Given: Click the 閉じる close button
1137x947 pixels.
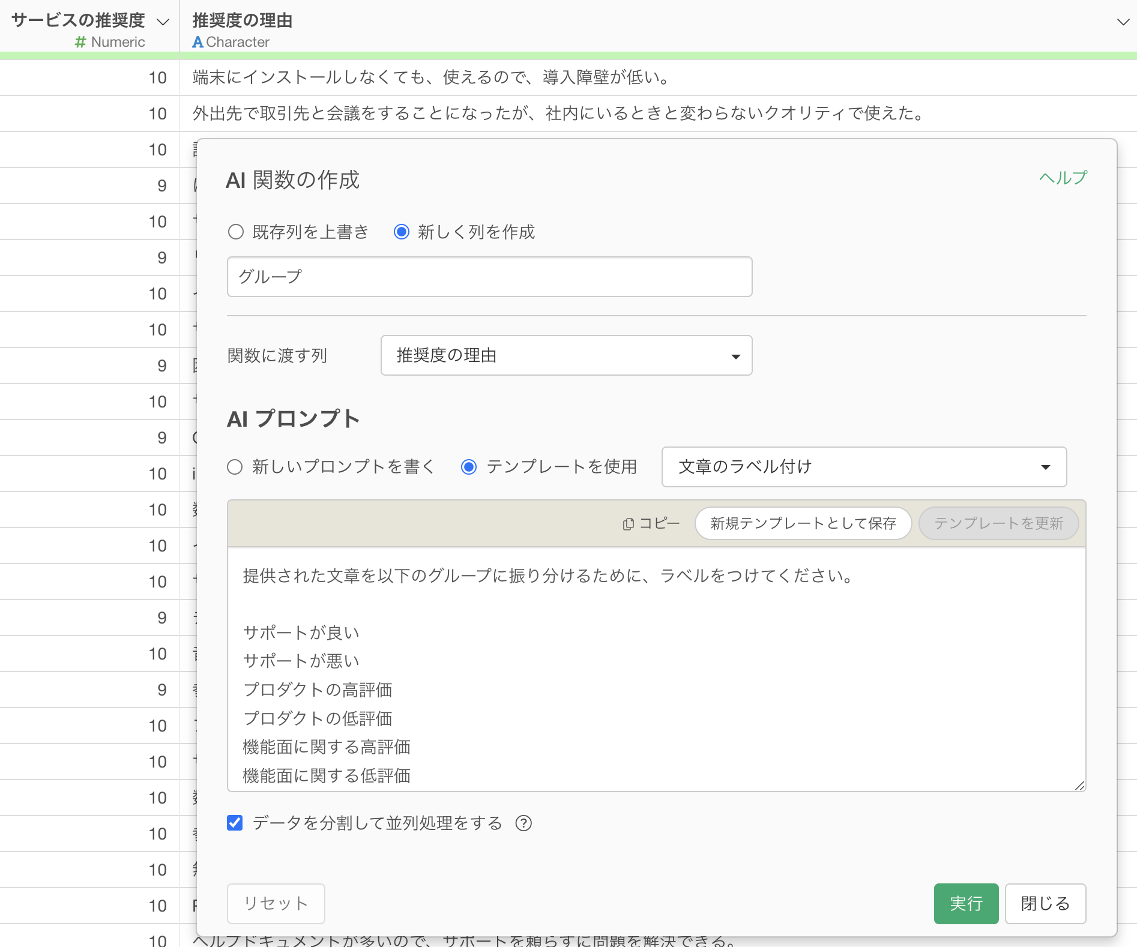Looking at the screenshot, I should (1045, 903).
